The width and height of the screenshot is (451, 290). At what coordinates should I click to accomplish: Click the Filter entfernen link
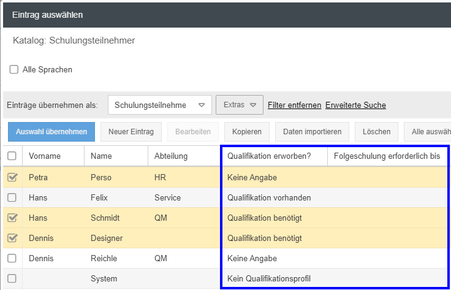(x=294, y=105)
